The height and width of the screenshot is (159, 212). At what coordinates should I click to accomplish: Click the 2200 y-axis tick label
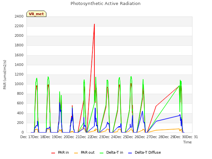click(19, 26)
